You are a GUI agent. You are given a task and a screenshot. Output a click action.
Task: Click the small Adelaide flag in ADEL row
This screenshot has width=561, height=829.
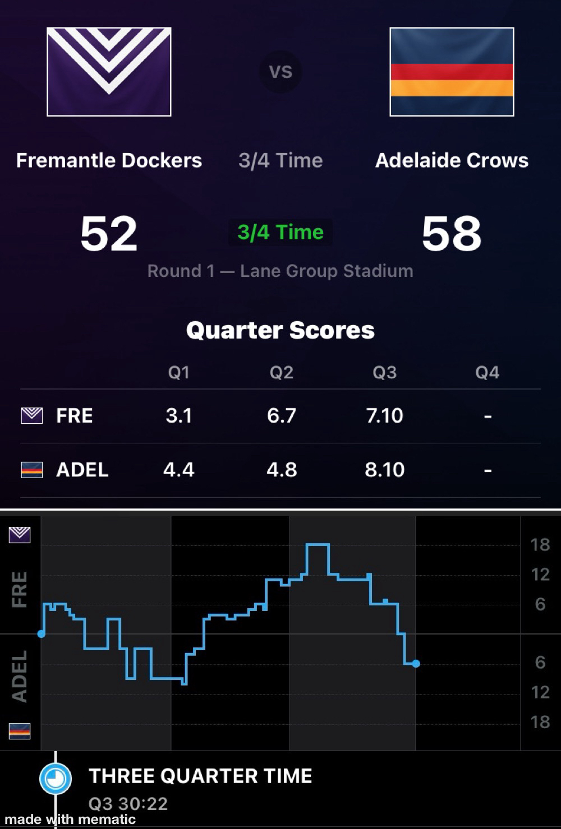31,470
